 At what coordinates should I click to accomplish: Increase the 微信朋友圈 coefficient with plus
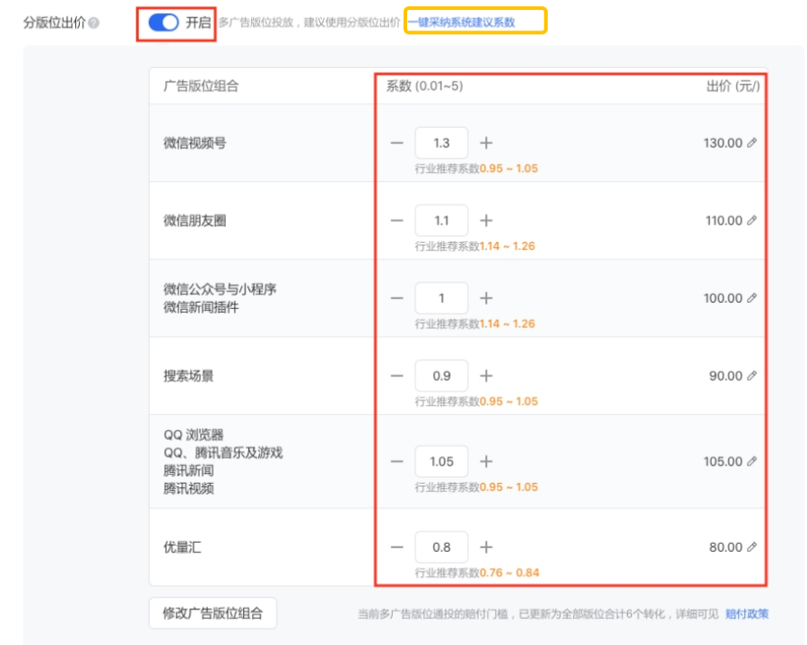pyautogui.click(x=486, y=220)
